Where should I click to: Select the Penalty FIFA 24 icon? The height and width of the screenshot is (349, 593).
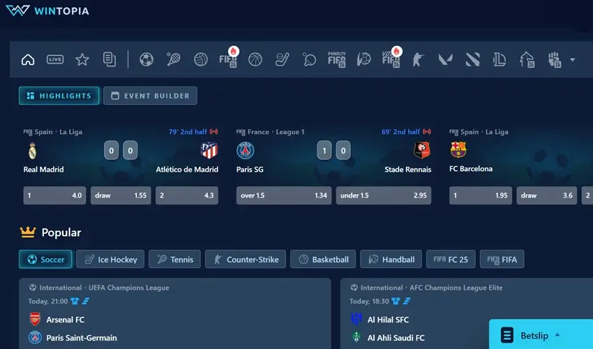click(x=336, y=59)
